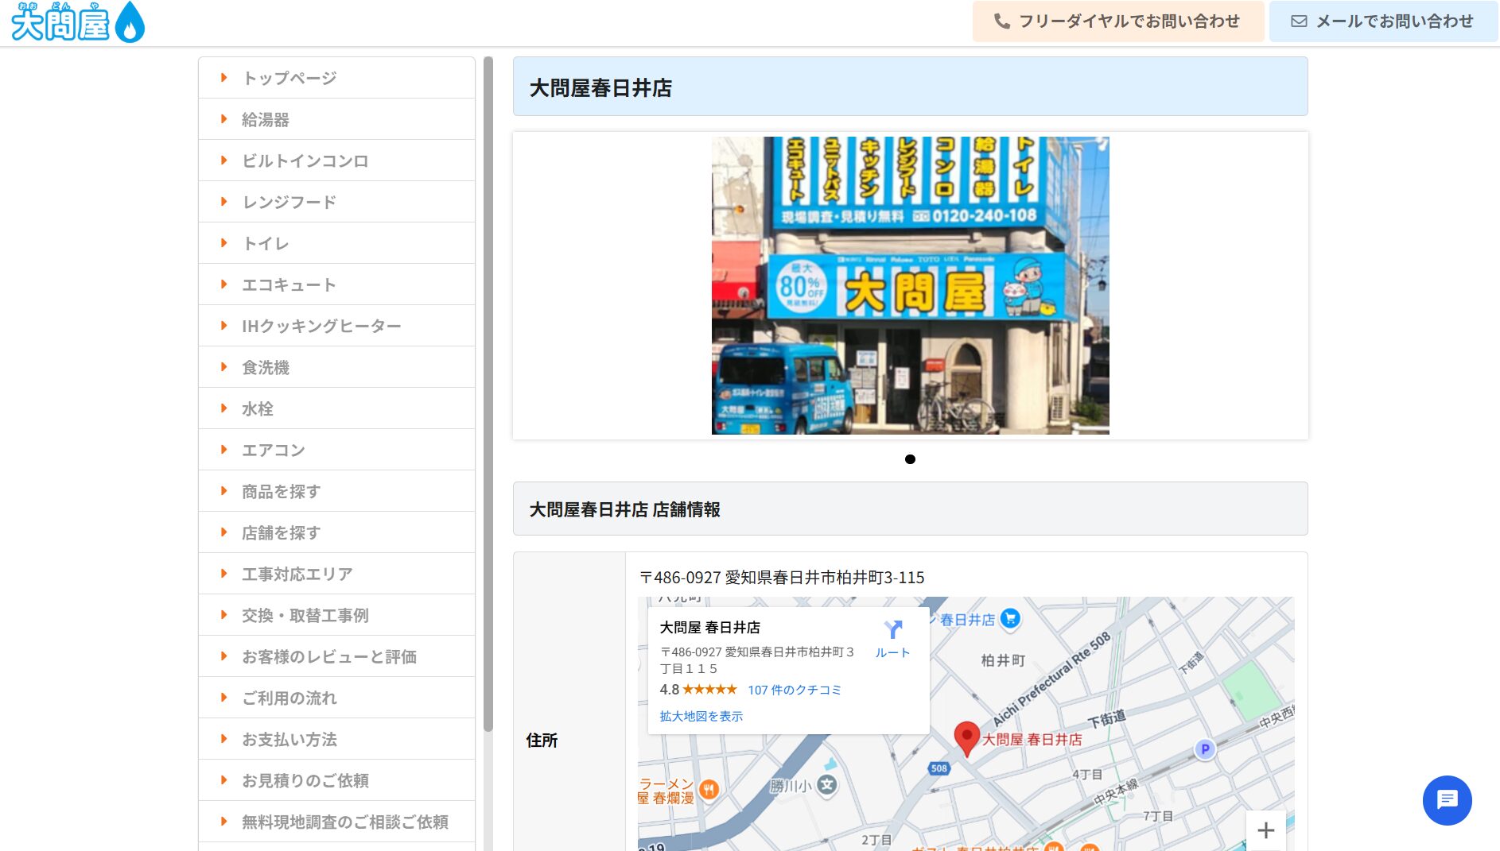Open トップページ in the sidebar

coord(336,78)
